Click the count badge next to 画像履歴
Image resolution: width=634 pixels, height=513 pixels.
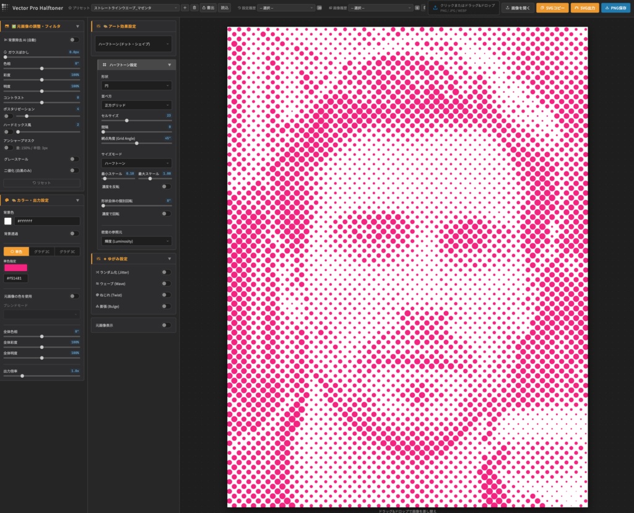(x=417, y=7)
